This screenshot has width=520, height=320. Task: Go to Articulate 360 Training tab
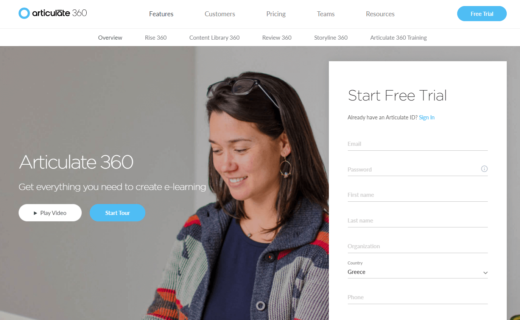399,37
